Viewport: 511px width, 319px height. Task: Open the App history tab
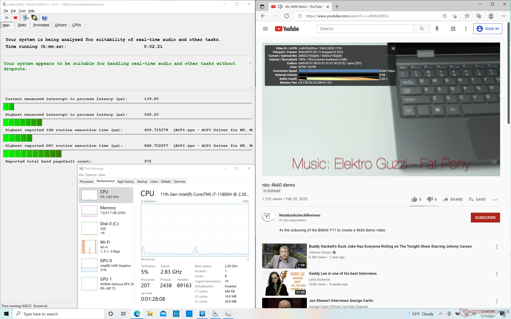[126, 182]
